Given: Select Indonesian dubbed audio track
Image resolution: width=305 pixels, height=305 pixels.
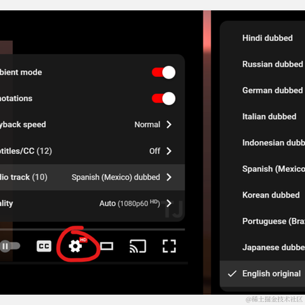Looking at the screenshot, I should (x=262, y=143).
